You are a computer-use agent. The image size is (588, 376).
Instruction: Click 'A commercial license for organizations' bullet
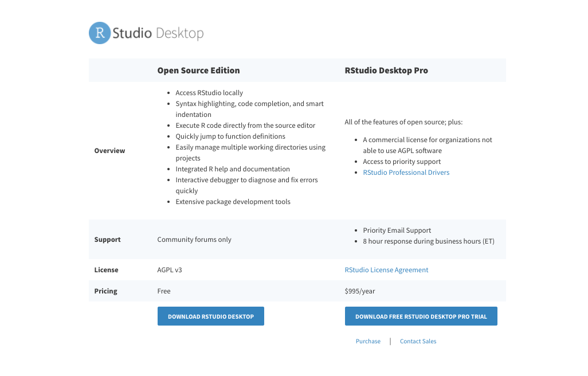[x=428, y=145]
